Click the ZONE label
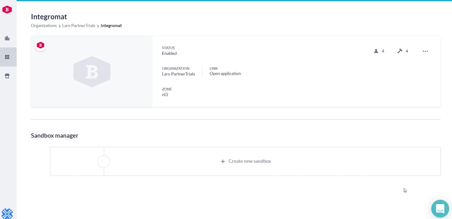Screen dimensions: 452x219 click(x=167, y=89)
